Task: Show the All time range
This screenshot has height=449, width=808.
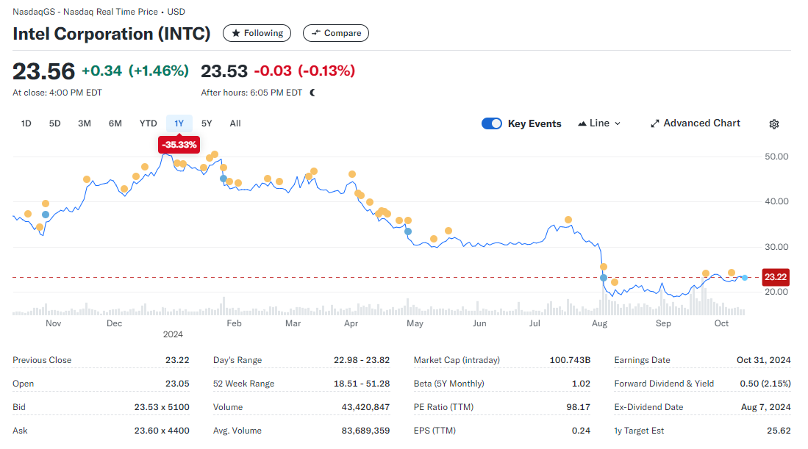Action: coord(235,123)
